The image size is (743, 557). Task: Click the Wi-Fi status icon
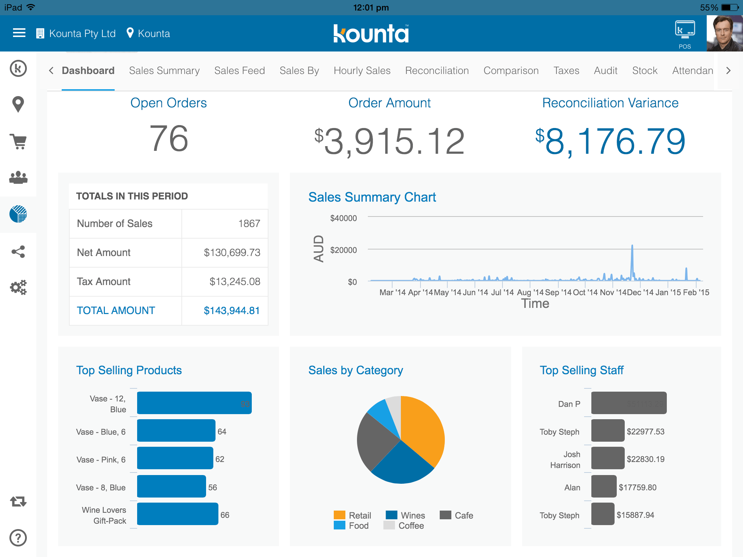pos(31,7)
